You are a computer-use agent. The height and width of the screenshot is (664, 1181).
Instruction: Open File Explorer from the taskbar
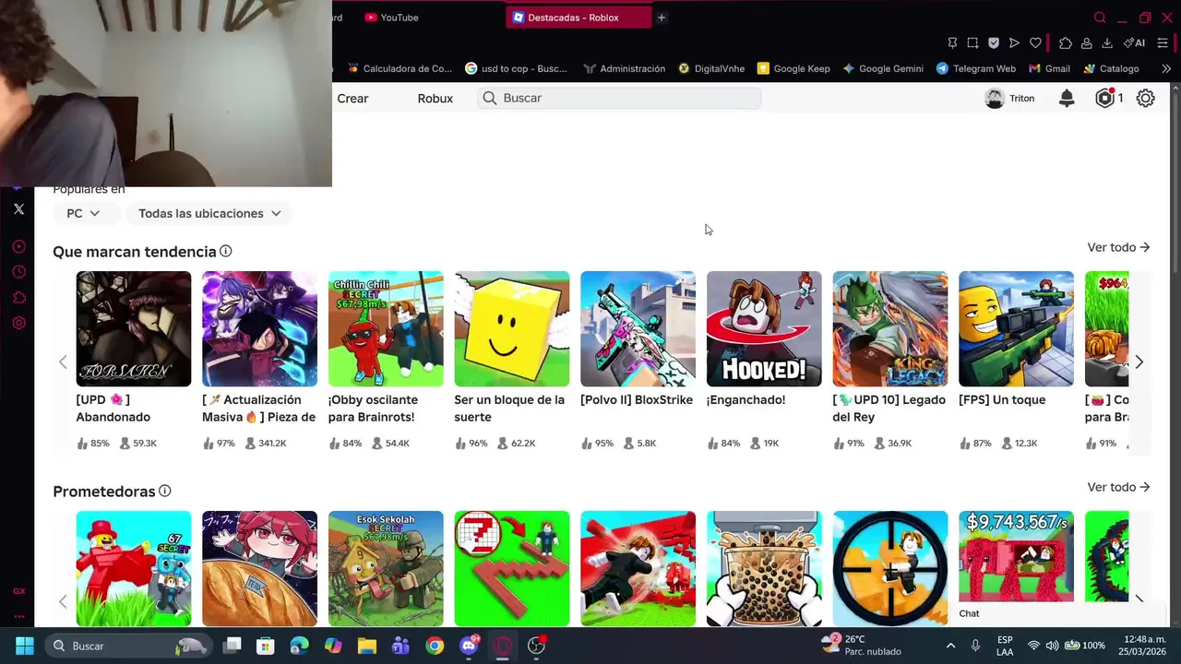[x=367, y=646]
